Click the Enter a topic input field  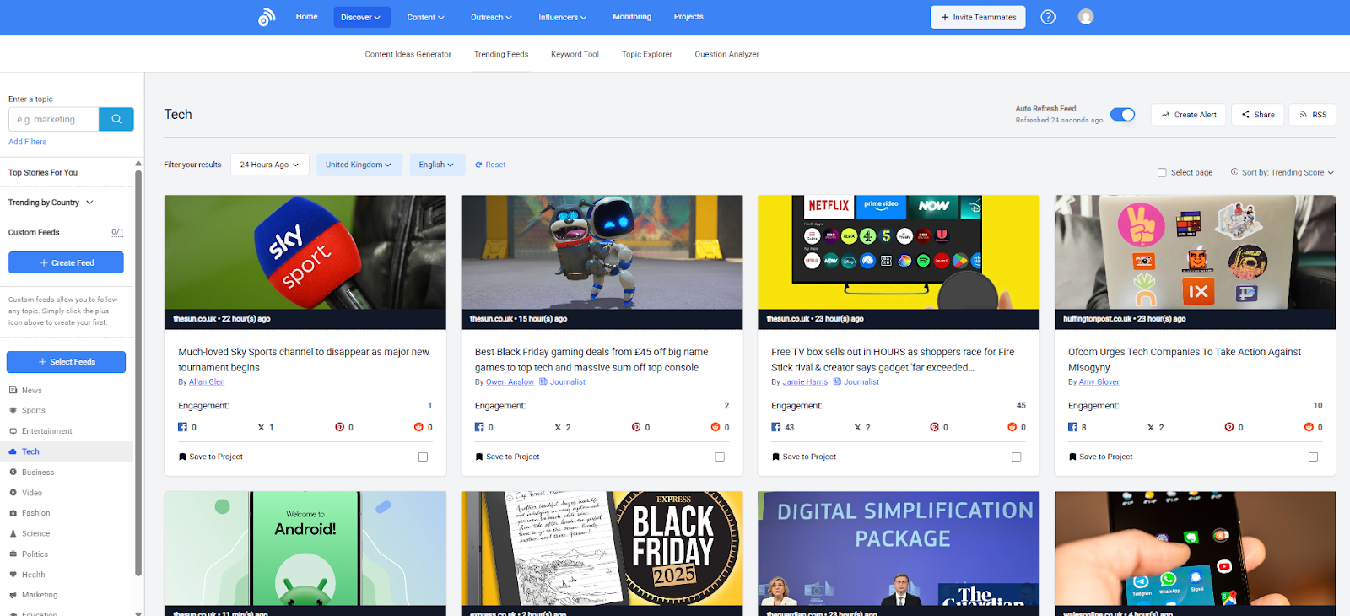(55, 119)
